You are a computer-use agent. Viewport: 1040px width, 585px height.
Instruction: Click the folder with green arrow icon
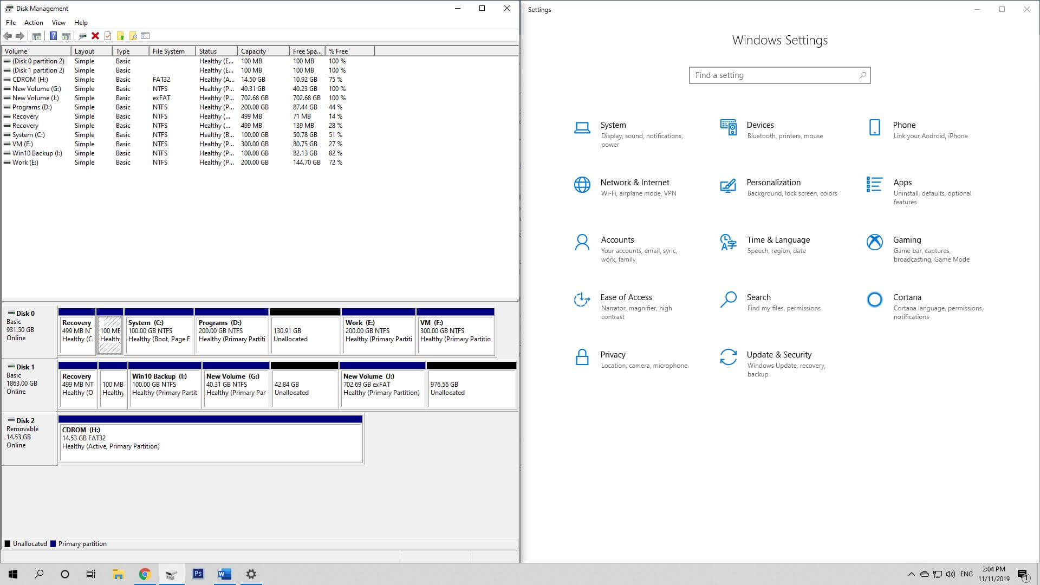click(120, 36)
